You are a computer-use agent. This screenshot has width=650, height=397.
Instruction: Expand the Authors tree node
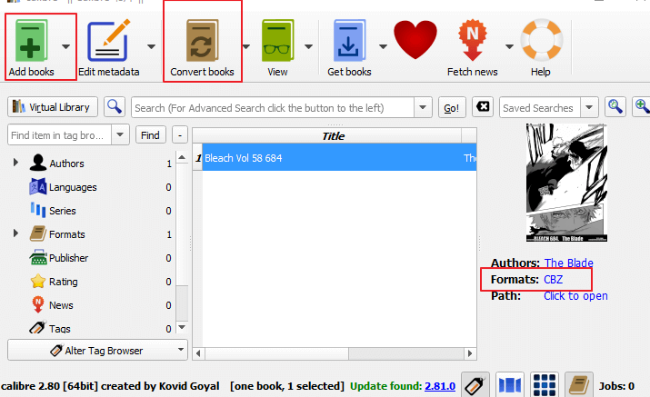click(x=15, y=163)
